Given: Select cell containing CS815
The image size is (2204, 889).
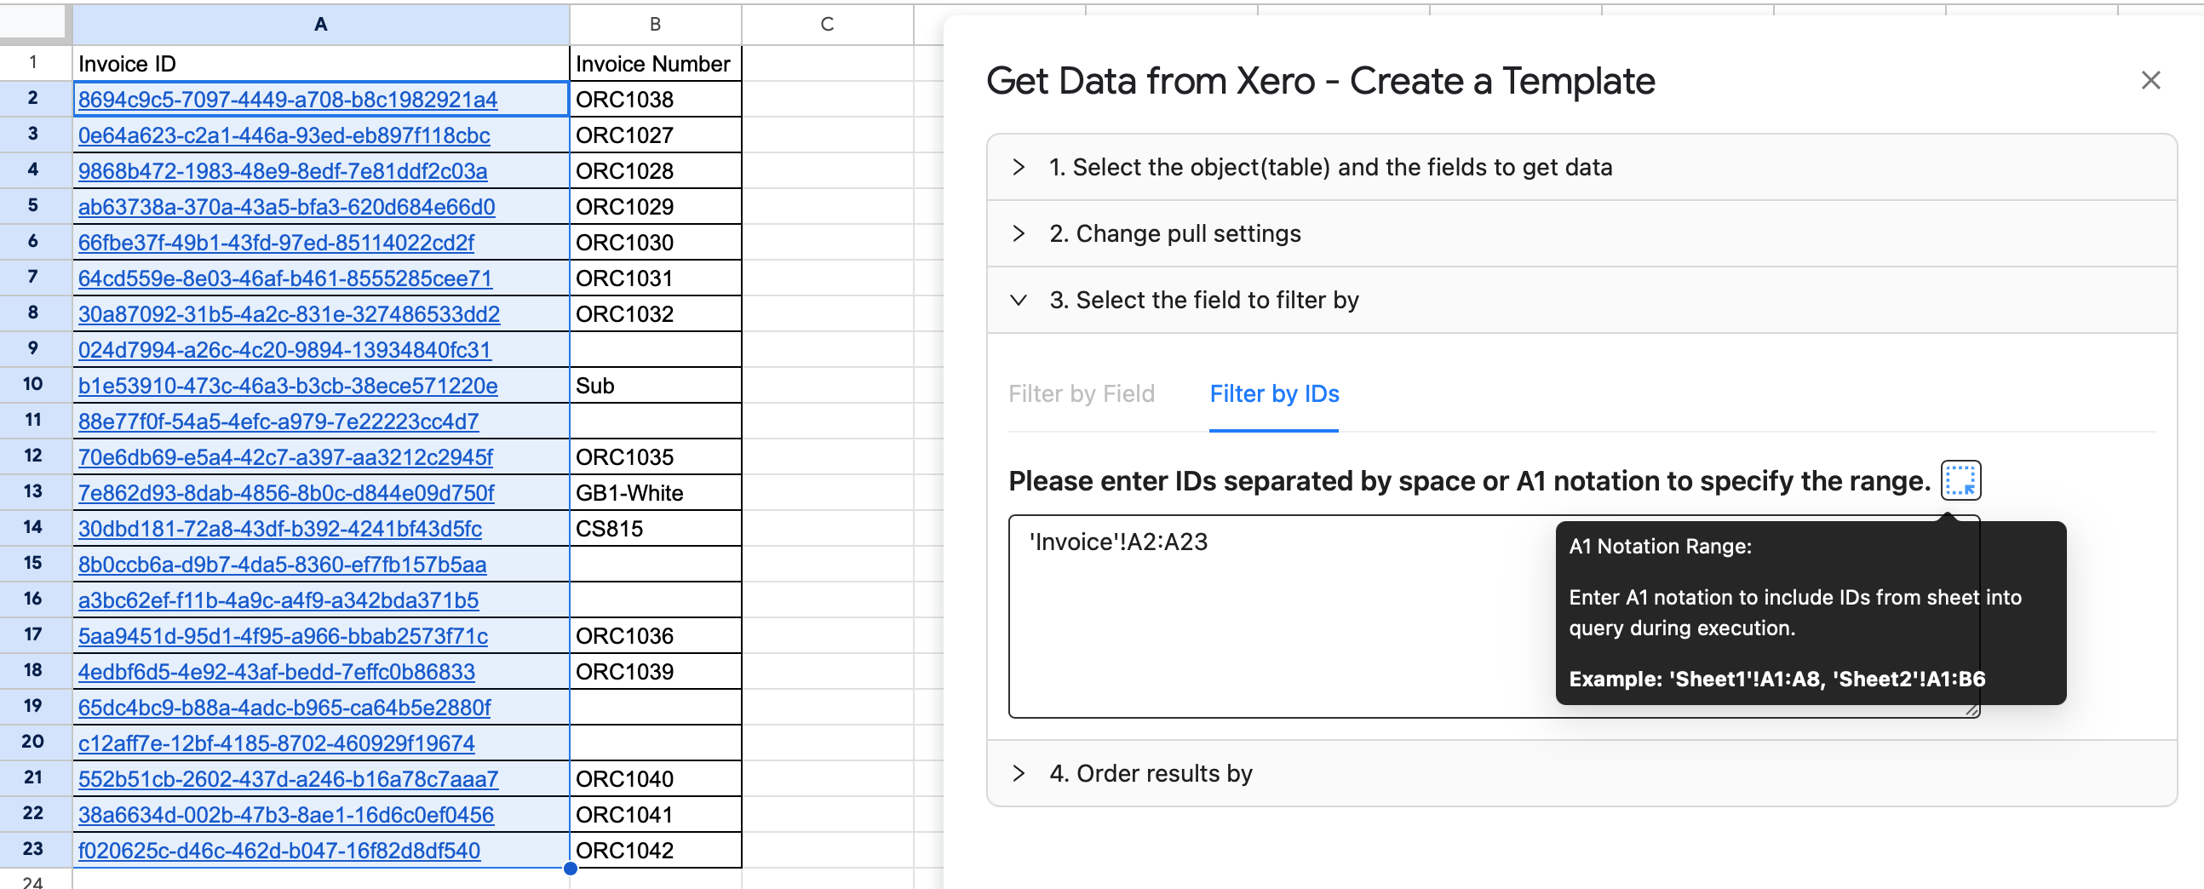Looking at the screenshot, I should coord(656,529).
